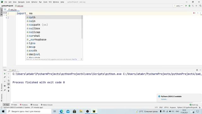The image size is (202, 114).
Task: Open Run panel settings gear
Action: tap(197, 70)
